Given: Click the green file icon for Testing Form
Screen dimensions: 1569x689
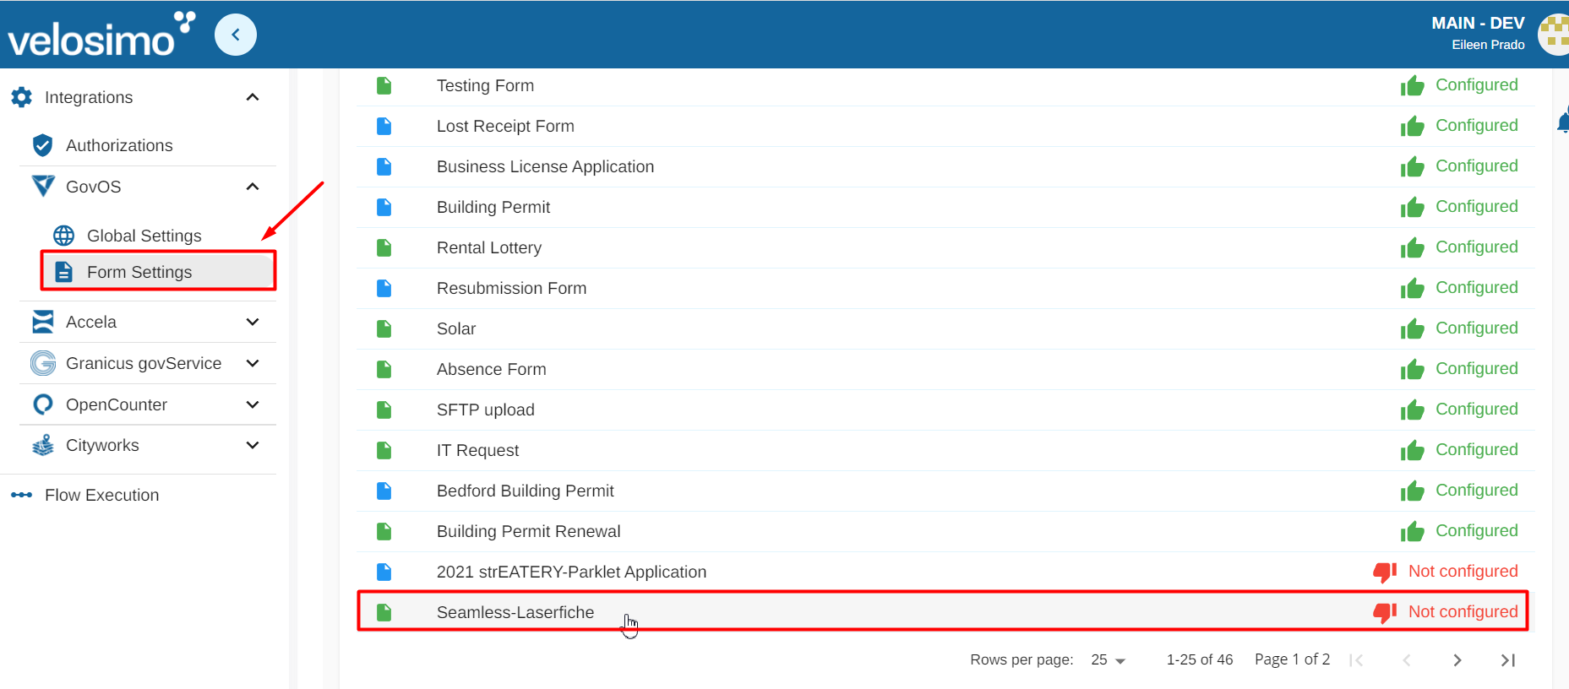Looking at the screenshot, I should point(384,85).
